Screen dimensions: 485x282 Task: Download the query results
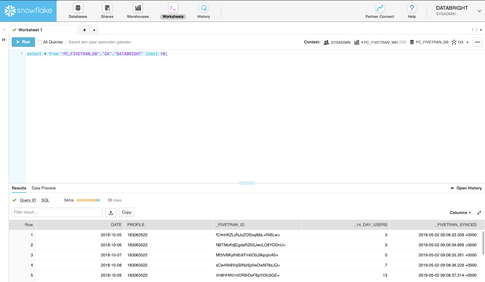[x=111, y=213]
